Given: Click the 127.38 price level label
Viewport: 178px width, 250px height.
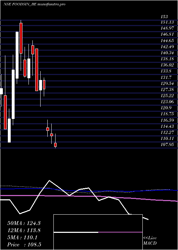Looking at the screenshot, I should pyautogui.click(x=167, y=89).
